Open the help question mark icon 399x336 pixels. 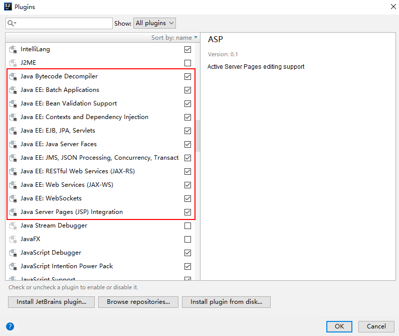click(x=10, y=326)
